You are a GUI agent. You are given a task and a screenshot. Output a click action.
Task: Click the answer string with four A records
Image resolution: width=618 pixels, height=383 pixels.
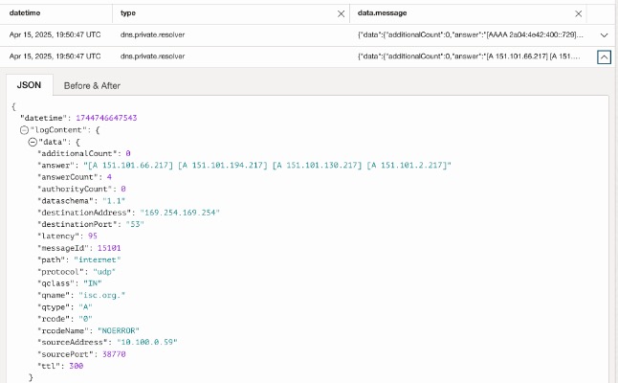[267, 166]
